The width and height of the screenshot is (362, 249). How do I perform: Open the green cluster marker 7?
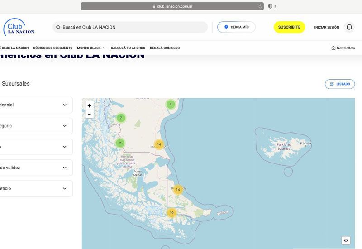tap(121, 118)
